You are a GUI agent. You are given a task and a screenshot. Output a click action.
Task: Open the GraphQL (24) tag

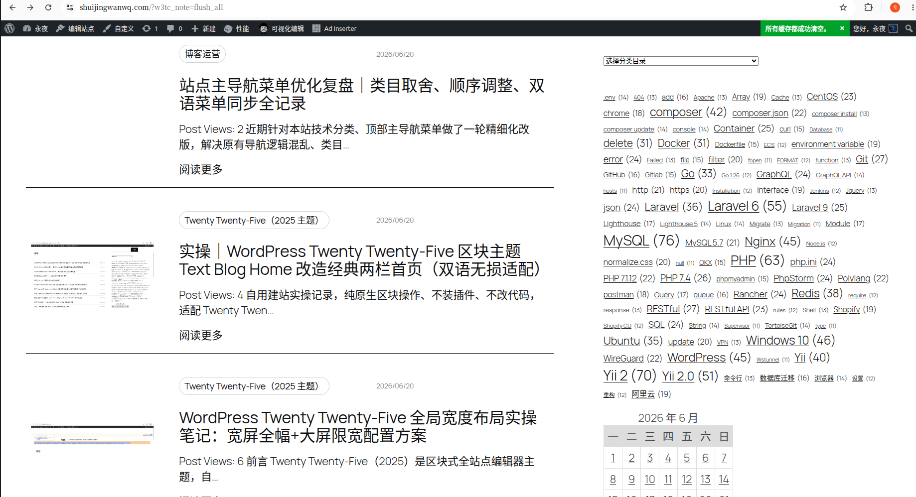pyautogui.click(x=774, y=174)
